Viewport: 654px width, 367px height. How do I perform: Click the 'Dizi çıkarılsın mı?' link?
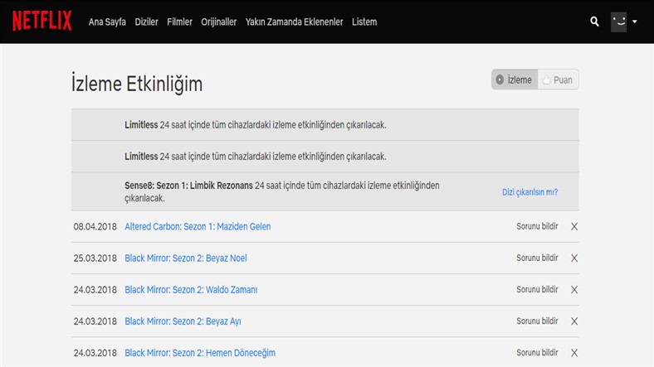point(530,192)
